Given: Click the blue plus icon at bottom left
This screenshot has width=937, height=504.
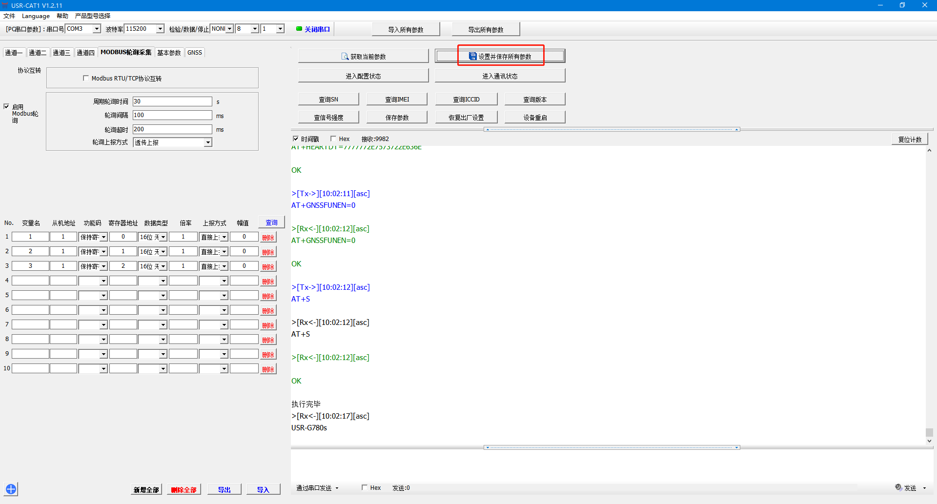Looking at the screenshot, I should coord(11,489).
